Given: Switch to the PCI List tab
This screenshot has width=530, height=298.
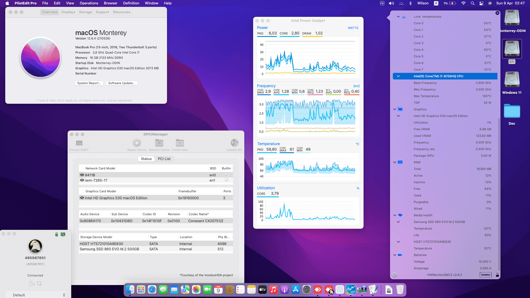Looking at the screenshot, I should (x=164, y=159).
